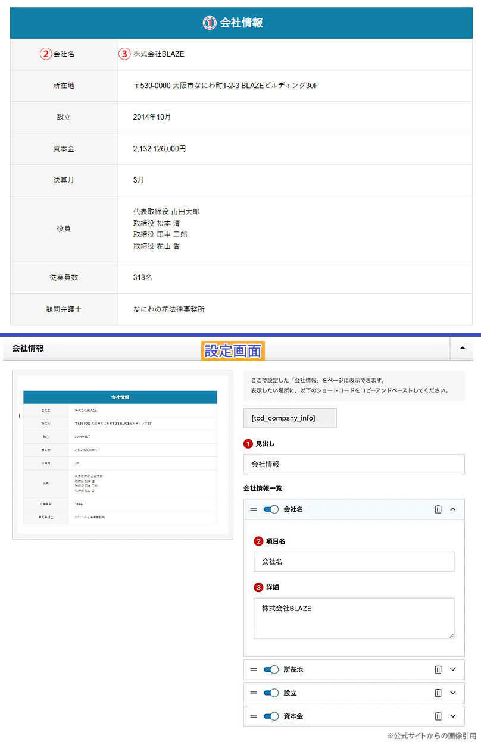481x742 pixels.
Task: Grab the drag handle of 会社名 row
Action: [x=254, y=509]
